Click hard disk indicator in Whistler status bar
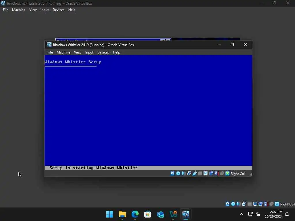 172,174
